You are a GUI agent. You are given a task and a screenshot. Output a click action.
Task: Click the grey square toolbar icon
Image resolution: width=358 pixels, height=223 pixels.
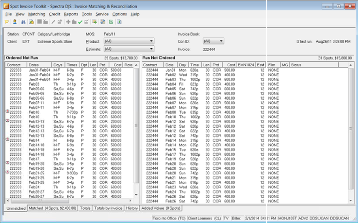pyautogui.click(x=40, y=22)
